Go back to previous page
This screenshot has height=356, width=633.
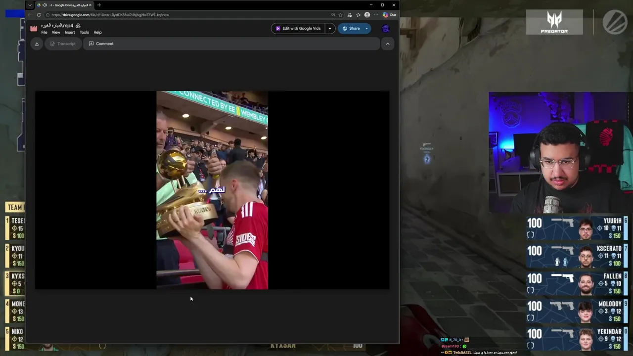pyautogui.click(x=30, y=15)
